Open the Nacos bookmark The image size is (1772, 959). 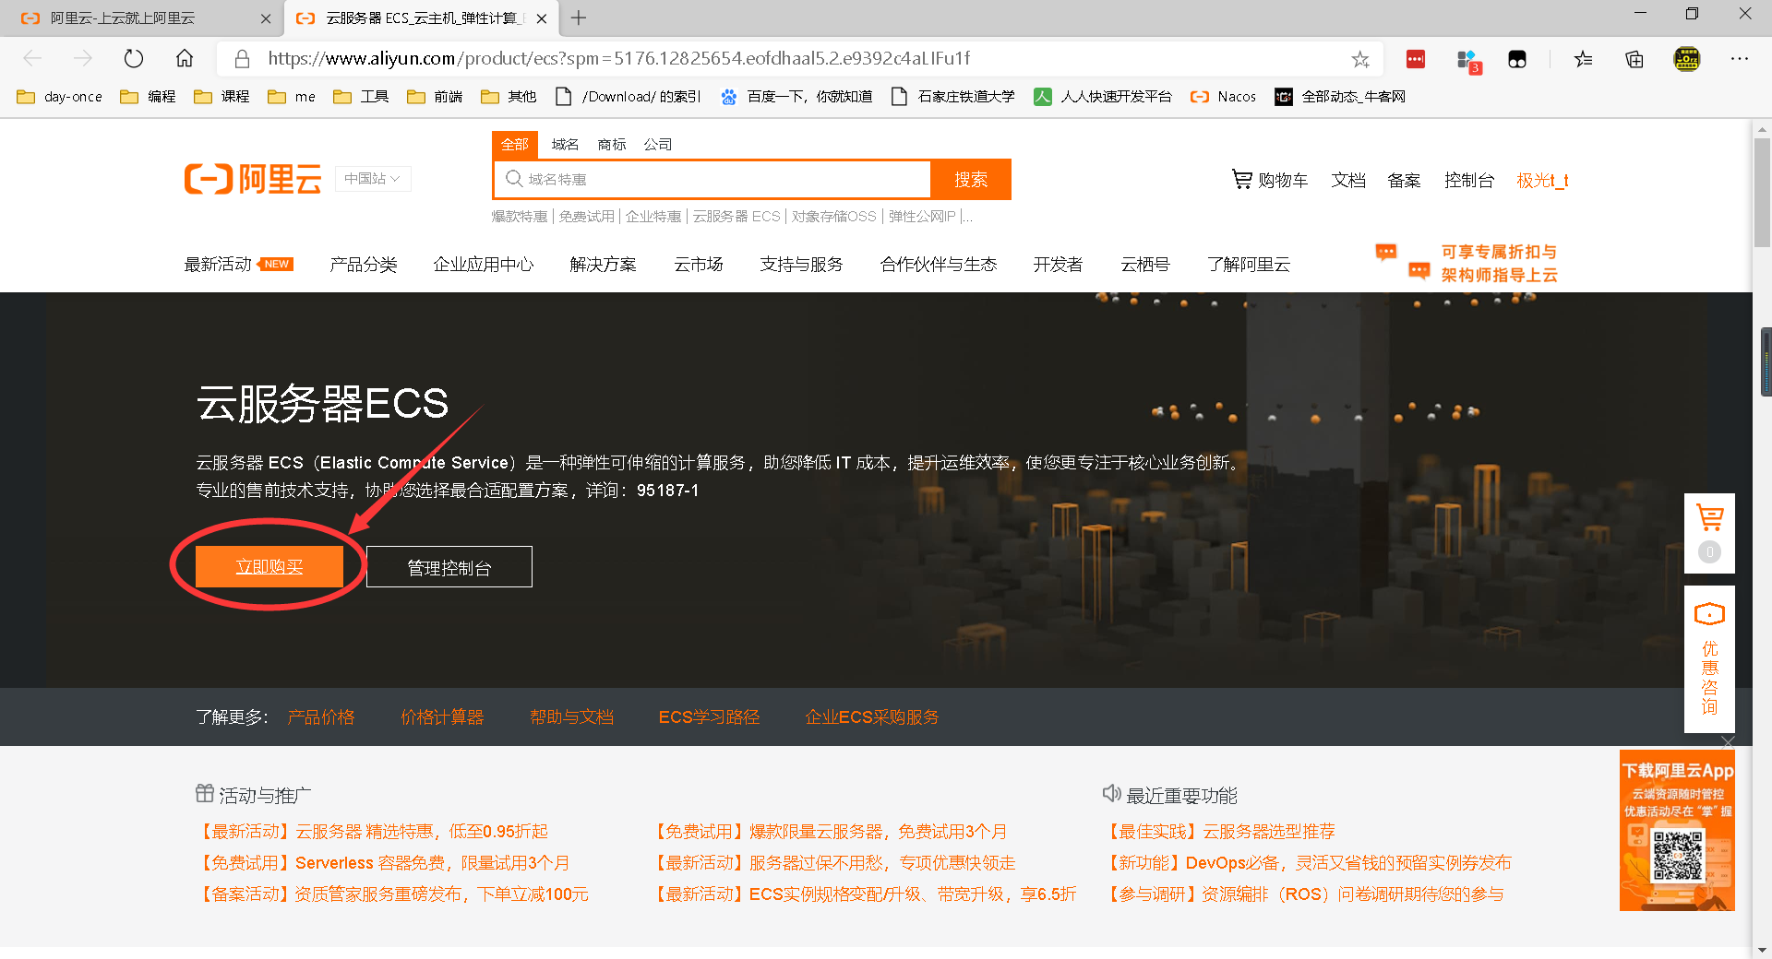point(1223,97)
